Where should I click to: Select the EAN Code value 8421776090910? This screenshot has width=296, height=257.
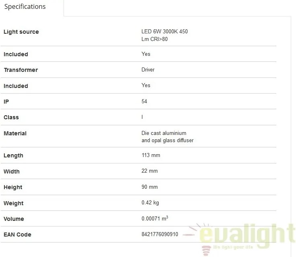pyautogui.click(x=160, y=234)
